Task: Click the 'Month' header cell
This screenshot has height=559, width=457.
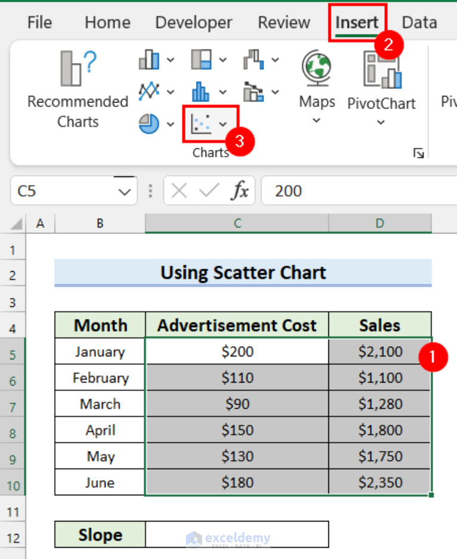Action: [x=100, y=325]
